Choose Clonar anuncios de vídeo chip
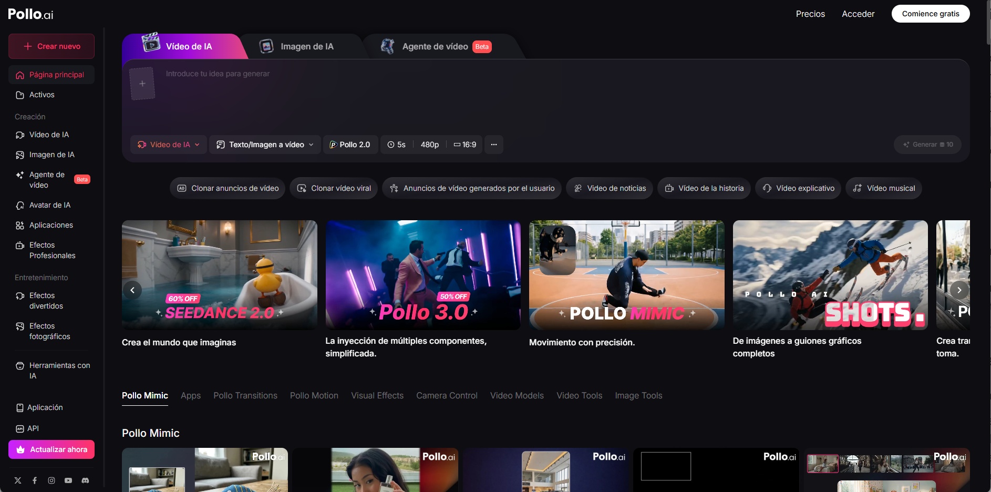This screenshot has width=991, height=492. 228,188
